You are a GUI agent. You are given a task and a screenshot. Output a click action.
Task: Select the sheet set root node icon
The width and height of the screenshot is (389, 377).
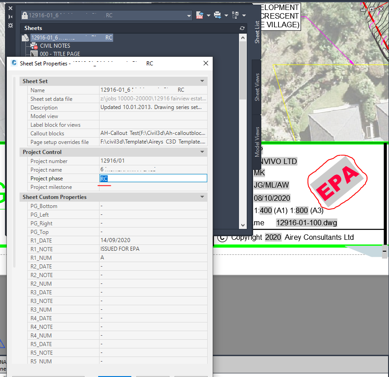[x=25, y=37]
